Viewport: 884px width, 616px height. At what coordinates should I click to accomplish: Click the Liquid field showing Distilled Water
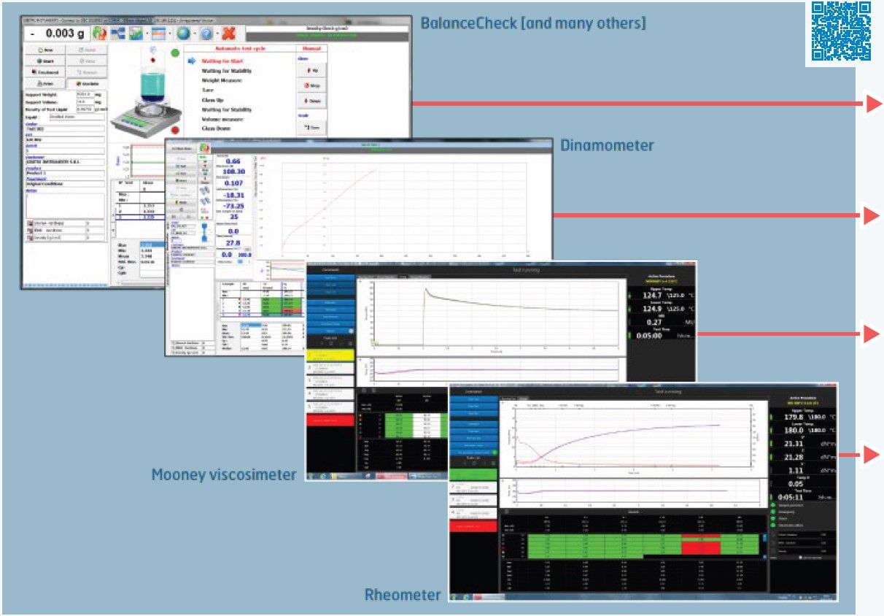click(76, 117)
